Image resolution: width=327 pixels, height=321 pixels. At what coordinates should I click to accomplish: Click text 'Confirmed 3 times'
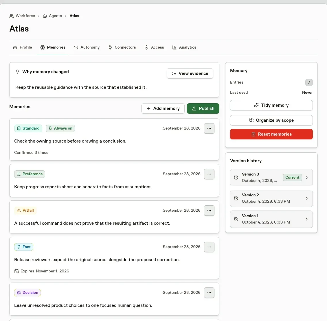[x=31, y=153]
